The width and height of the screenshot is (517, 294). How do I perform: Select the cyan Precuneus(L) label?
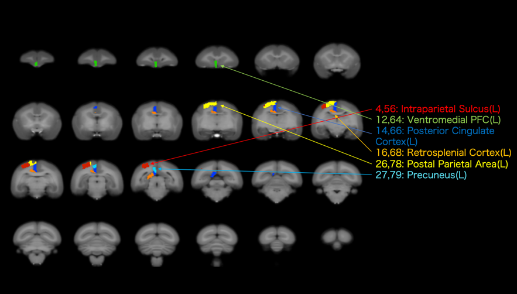coord(421,175)
